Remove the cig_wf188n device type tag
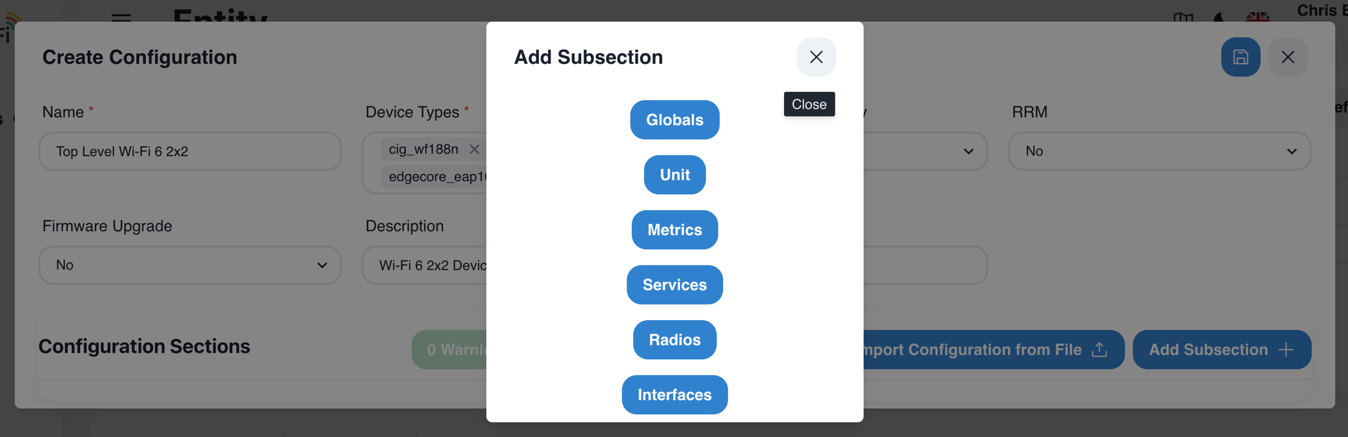The image size is (1348, 437). 474,149
